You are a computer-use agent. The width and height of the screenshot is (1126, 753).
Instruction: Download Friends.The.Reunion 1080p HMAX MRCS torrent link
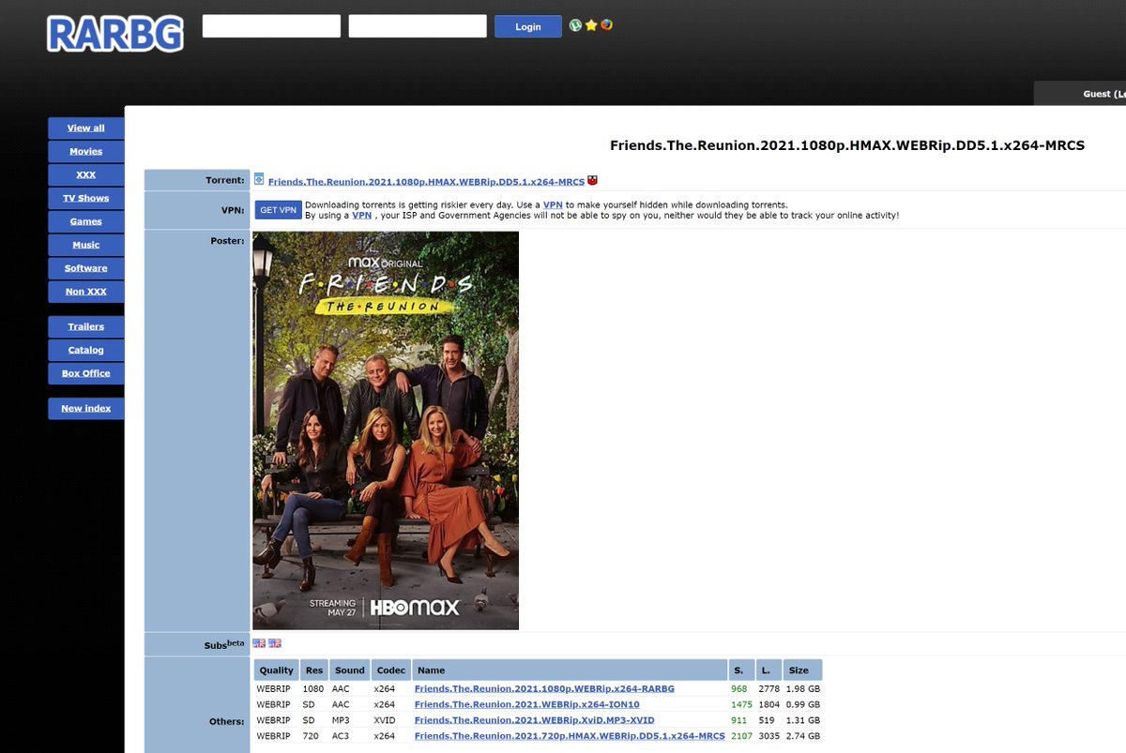426,181
